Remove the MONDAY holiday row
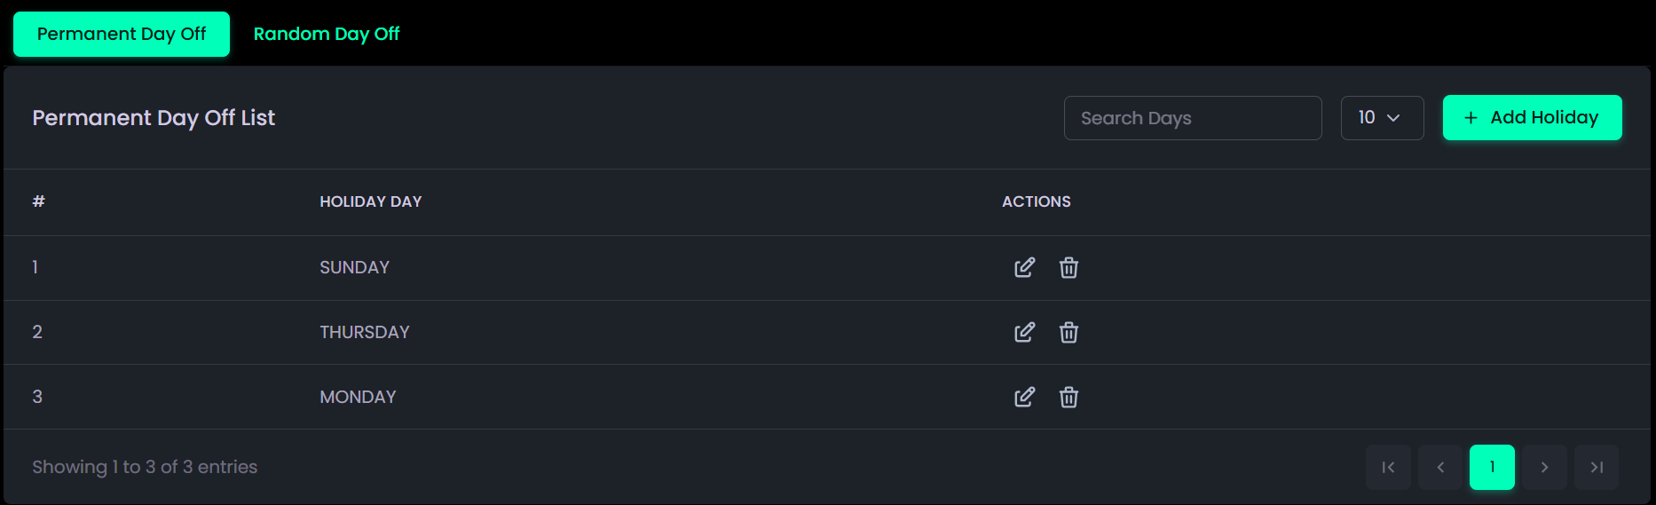Viewport: 1656px width, 505px height. pyautogui.click(x=1069, y=397)
